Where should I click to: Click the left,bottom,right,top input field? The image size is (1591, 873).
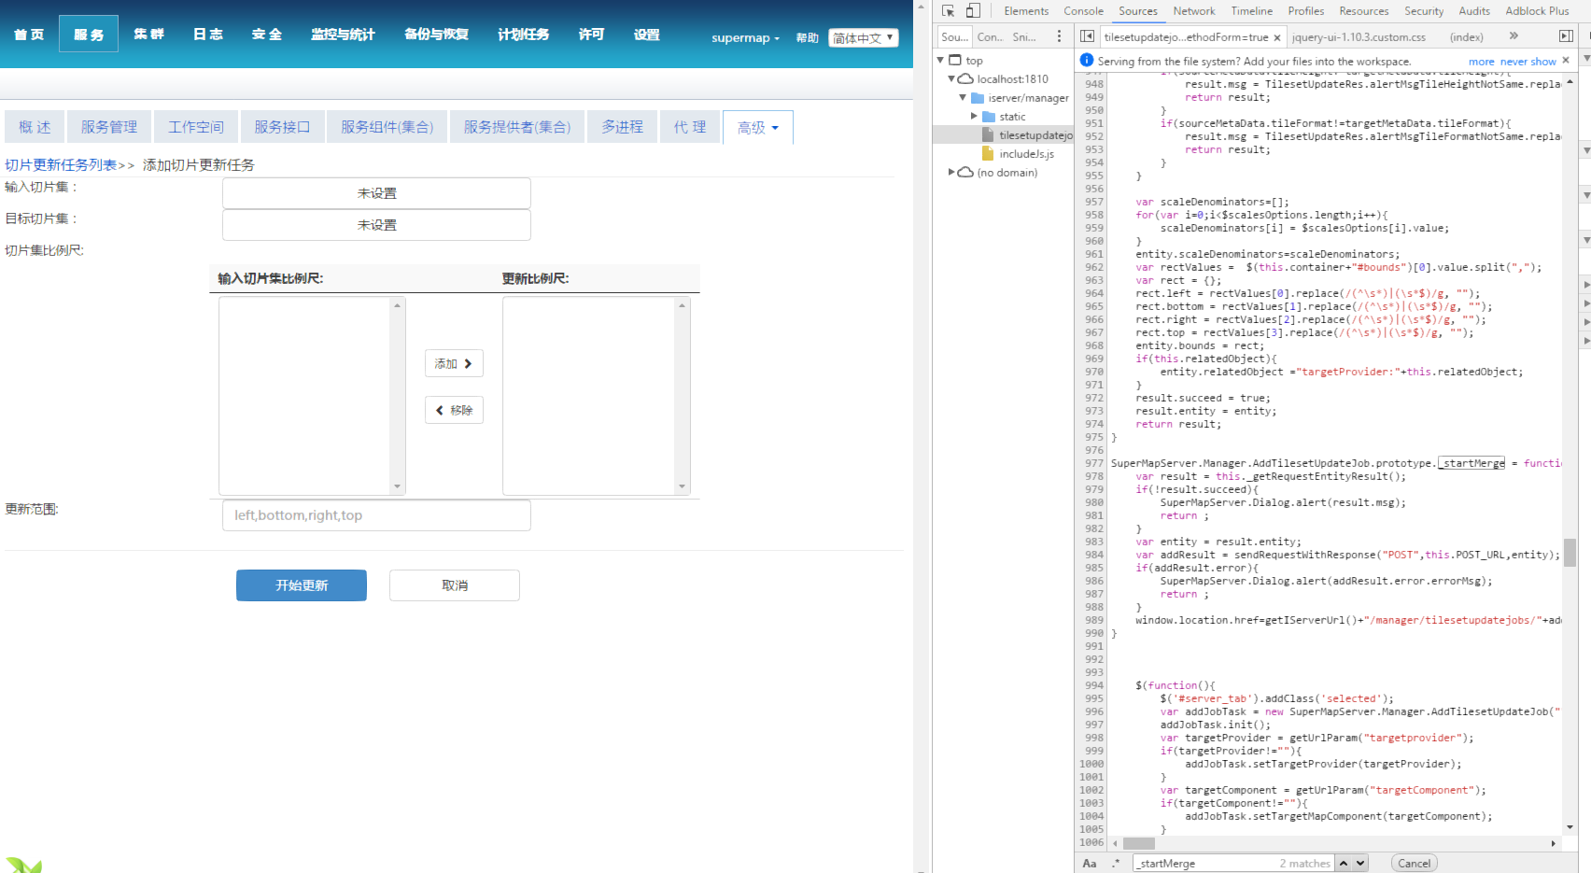coord(376,515)
